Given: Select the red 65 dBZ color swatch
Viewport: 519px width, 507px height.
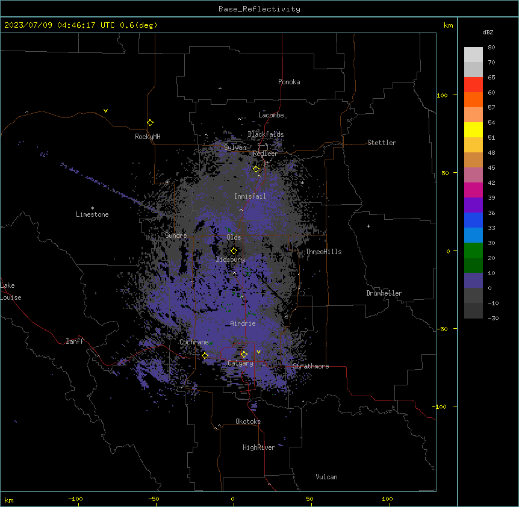Looking at the screenshot, I should pos(473,84).
